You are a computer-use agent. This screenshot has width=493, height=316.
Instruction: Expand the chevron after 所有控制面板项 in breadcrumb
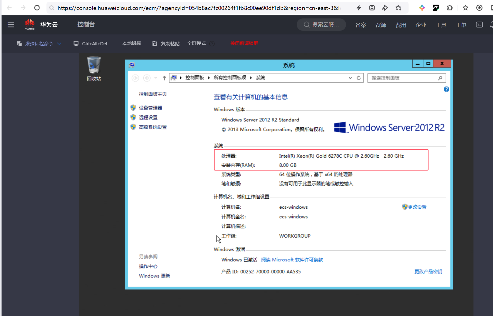click(x=251, y=78)
